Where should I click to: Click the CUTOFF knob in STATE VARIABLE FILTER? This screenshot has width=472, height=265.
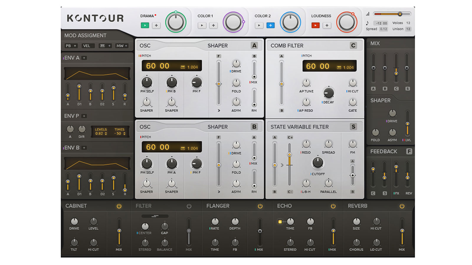click(x=318, y=163)
